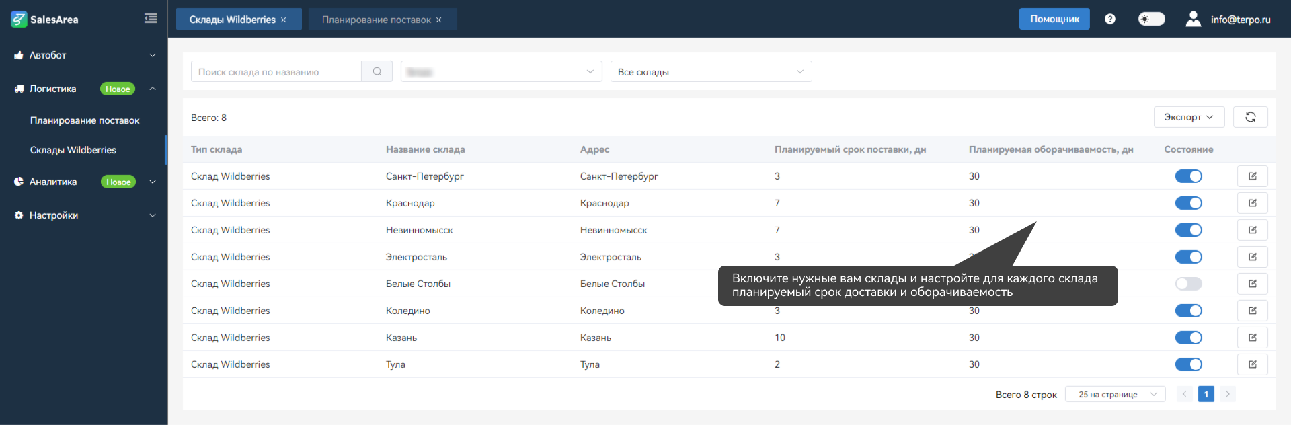
Task: Edit the Тула warehouse row
Action: click(1253, 364)
